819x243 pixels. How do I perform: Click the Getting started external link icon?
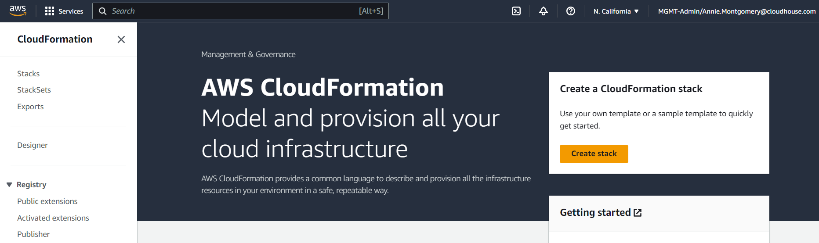click(638, 213)
